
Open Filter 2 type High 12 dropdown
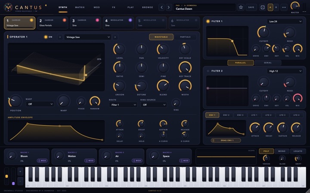click(x=285, y=71)
